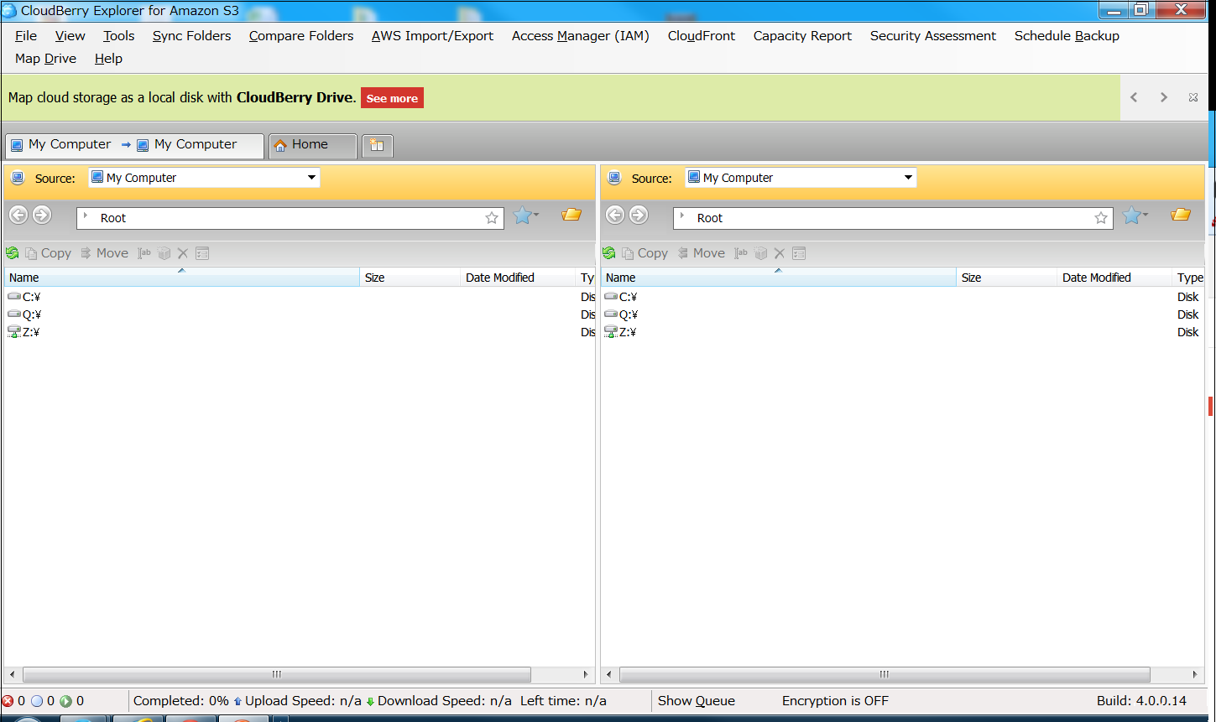Viewport: 1216px width, 722px height.
Task: Expand the left pane Source dropdown
Action: click(311, 178)
